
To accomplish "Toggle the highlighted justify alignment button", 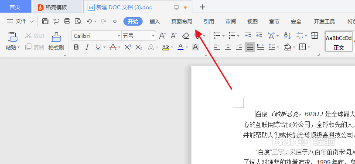I will pos(250,47).
